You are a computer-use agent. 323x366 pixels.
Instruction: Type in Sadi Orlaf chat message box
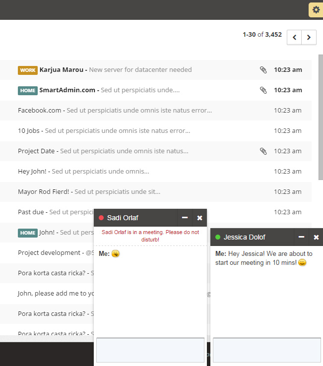[150, 350]
